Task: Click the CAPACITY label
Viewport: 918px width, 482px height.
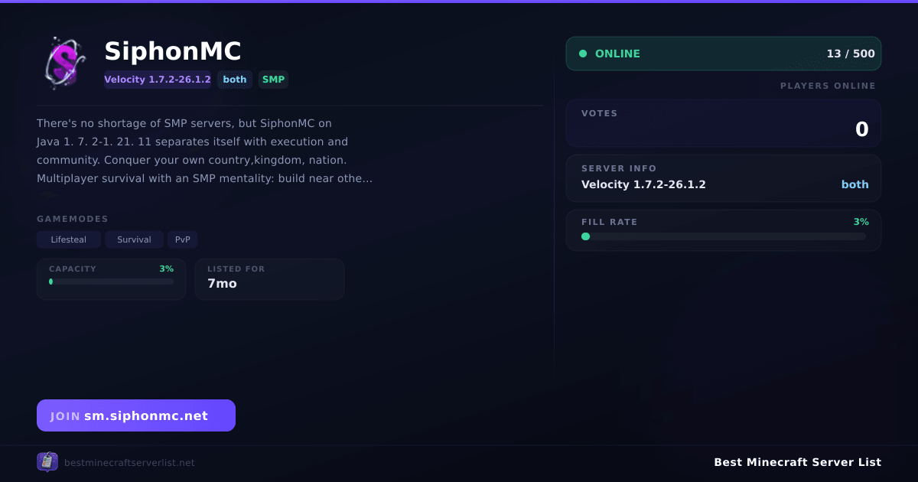Action: [x=73, y=269]
